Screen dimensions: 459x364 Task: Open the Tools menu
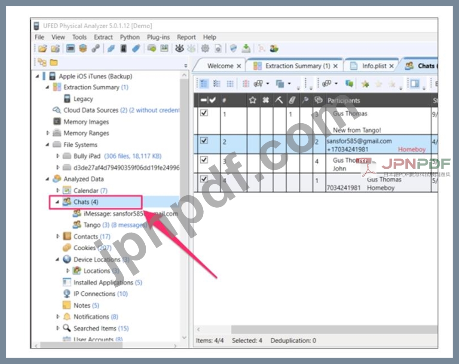[x=80, y=37]
